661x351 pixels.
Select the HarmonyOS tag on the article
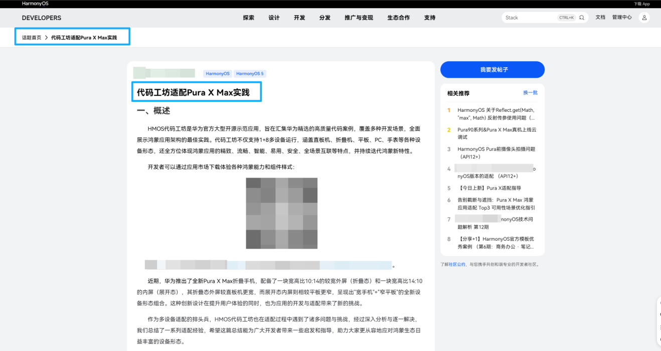[217, 73]
